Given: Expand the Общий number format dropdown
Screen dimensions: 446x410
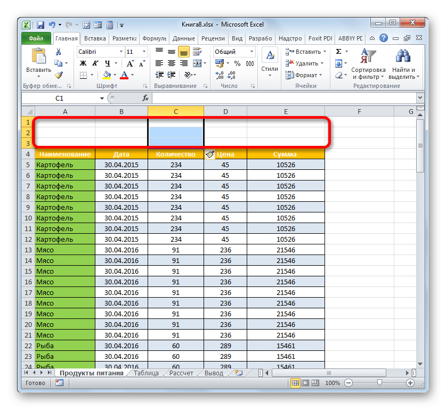Looking at the screenshot, I should (x=252, y=52).
